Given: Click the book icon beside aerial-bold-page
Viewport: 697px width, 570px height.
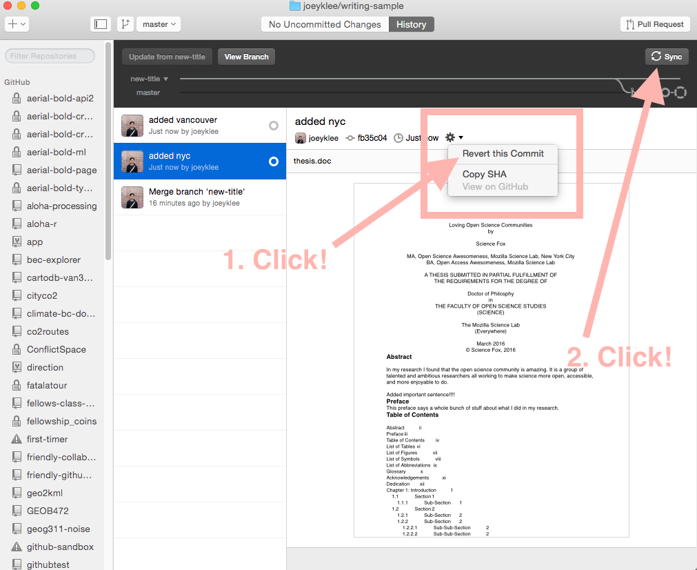Looking at the screenshot, I should coord(17,170).
